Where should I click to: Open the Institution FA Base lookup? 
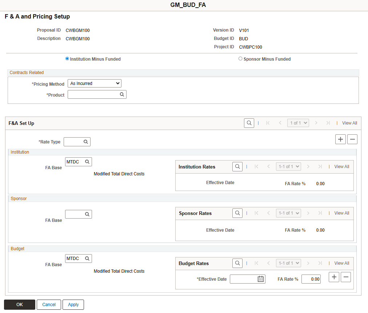[87, 162]
